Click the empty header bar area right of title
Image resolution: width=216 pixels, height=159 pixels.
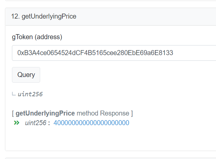tap(146, 17)
